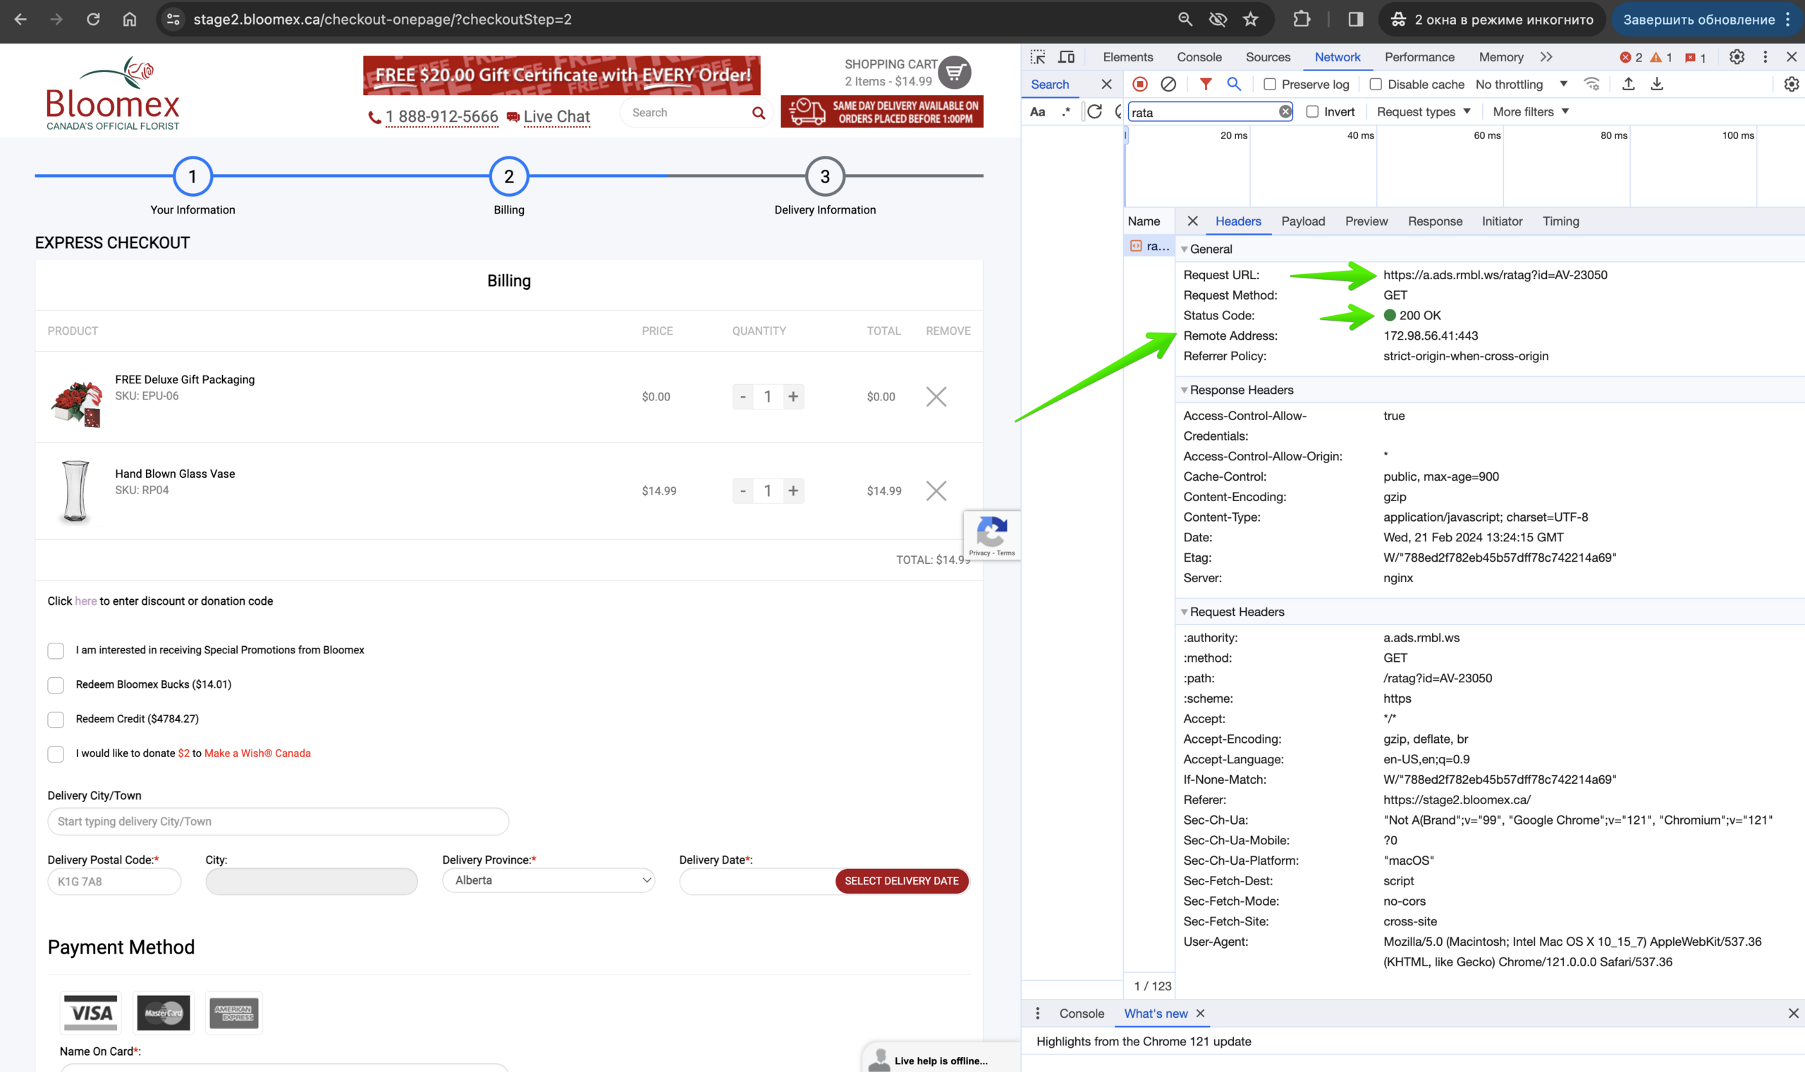The width and height of the screenshot is (1805, 1072).
Task: Enable the Disable cache checkbox
Action: coord(1376,85)
